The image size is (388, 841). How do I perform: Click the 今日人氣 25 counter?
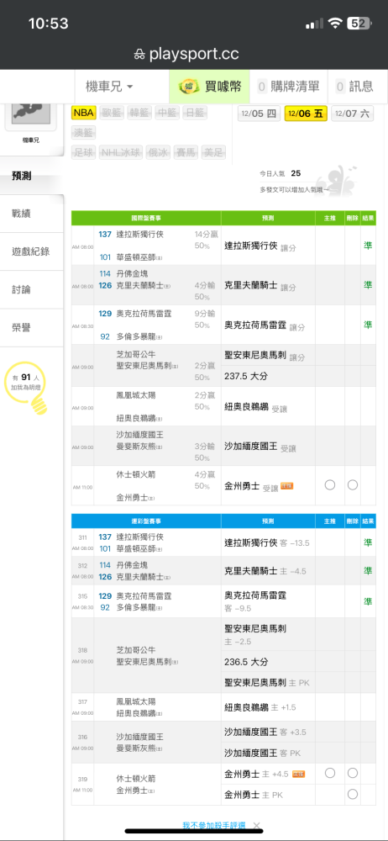(280, 173)
